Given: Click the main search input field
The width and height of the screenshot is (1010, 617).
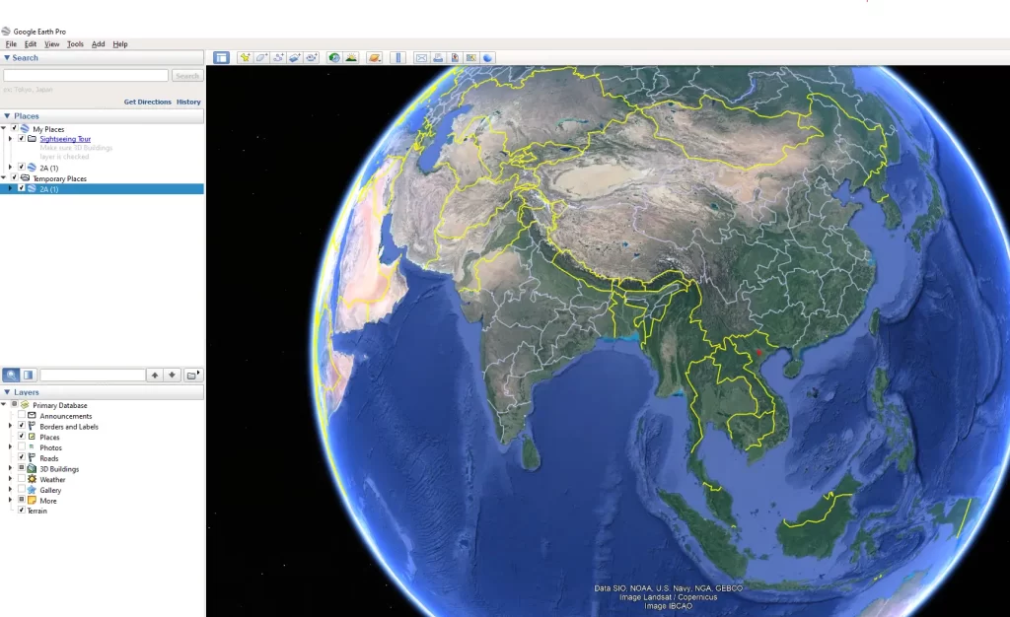Looking at the screenshot, I should click(86, 76).
